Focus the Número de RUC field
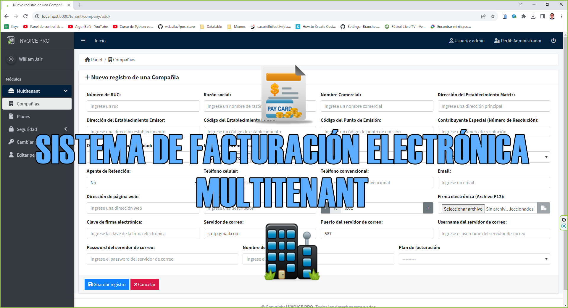This screenshot has height=308, width=568. [x=143, y=106]
